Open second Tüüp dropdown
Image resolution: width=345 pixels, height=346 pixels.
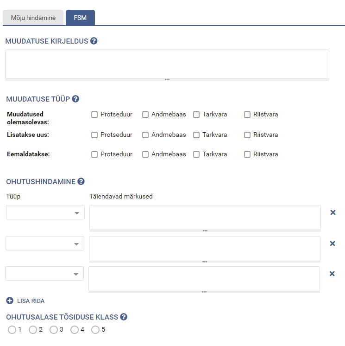tap(45, 243)
